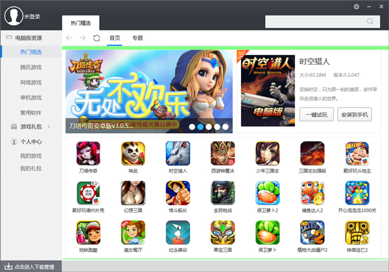Go back with the left arrow

coord(69,38)
